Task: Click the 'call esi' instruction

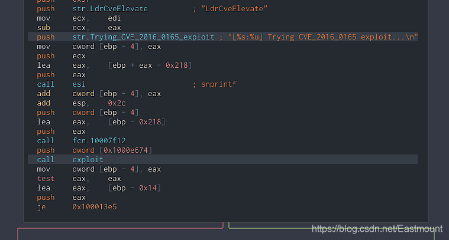Action: pyautogui.click(x=61, y=84)
